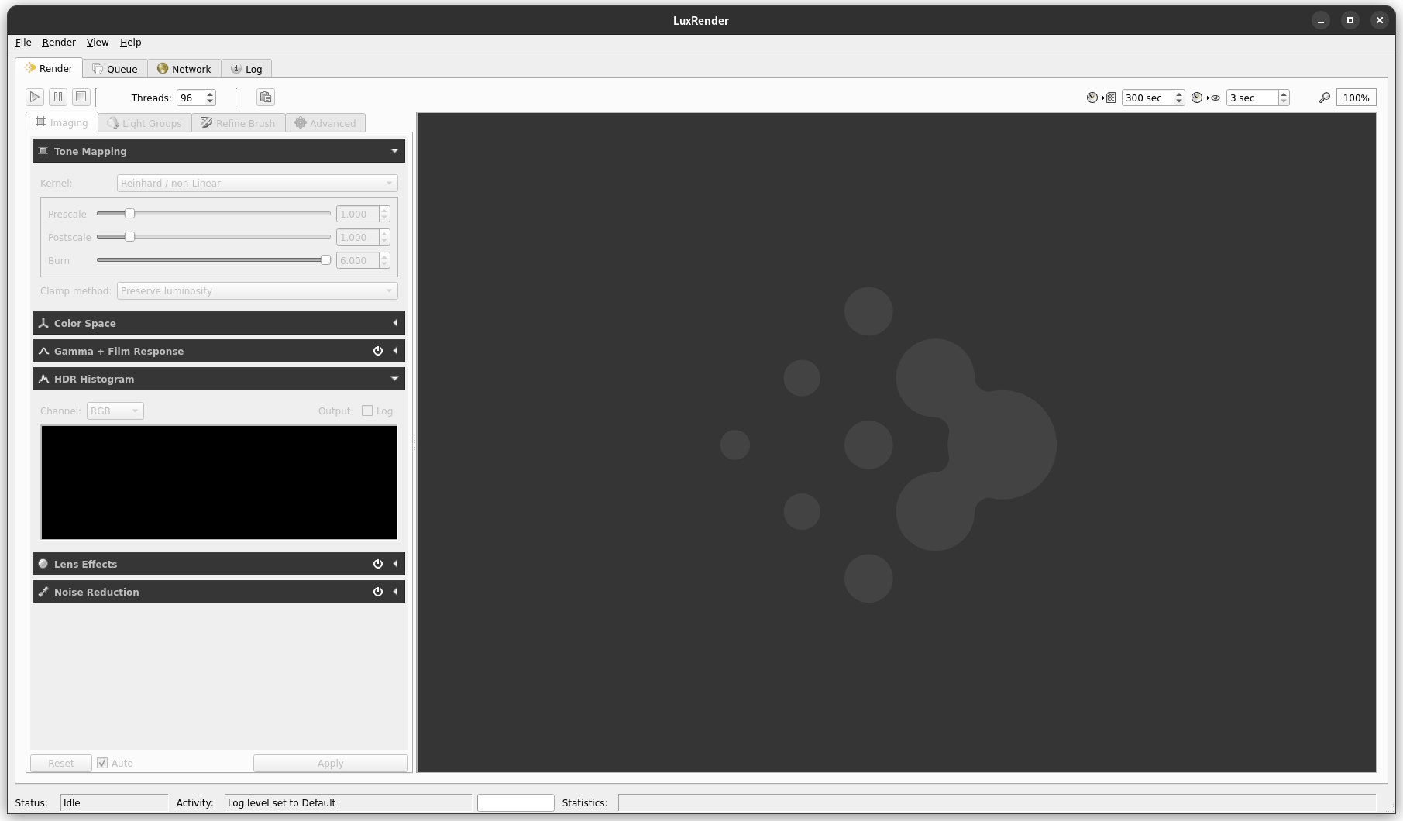Viewport: 1403px width, 821px height.
Task: Open the View menu
Action: [98, 42]
